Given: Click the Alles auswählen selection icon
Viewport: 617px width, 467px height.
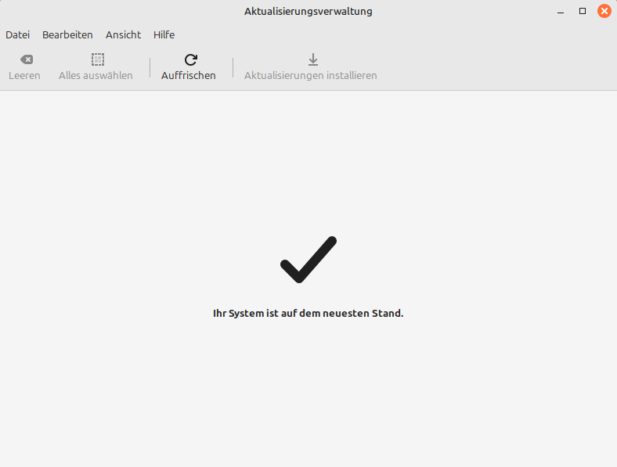Looking at the screenshot, I should (x=97, y=59).
